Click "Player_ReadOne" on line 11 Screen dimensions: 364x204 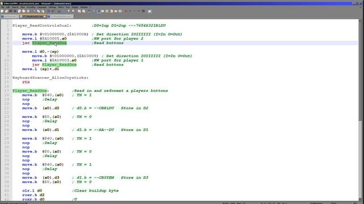coord(59,65)
